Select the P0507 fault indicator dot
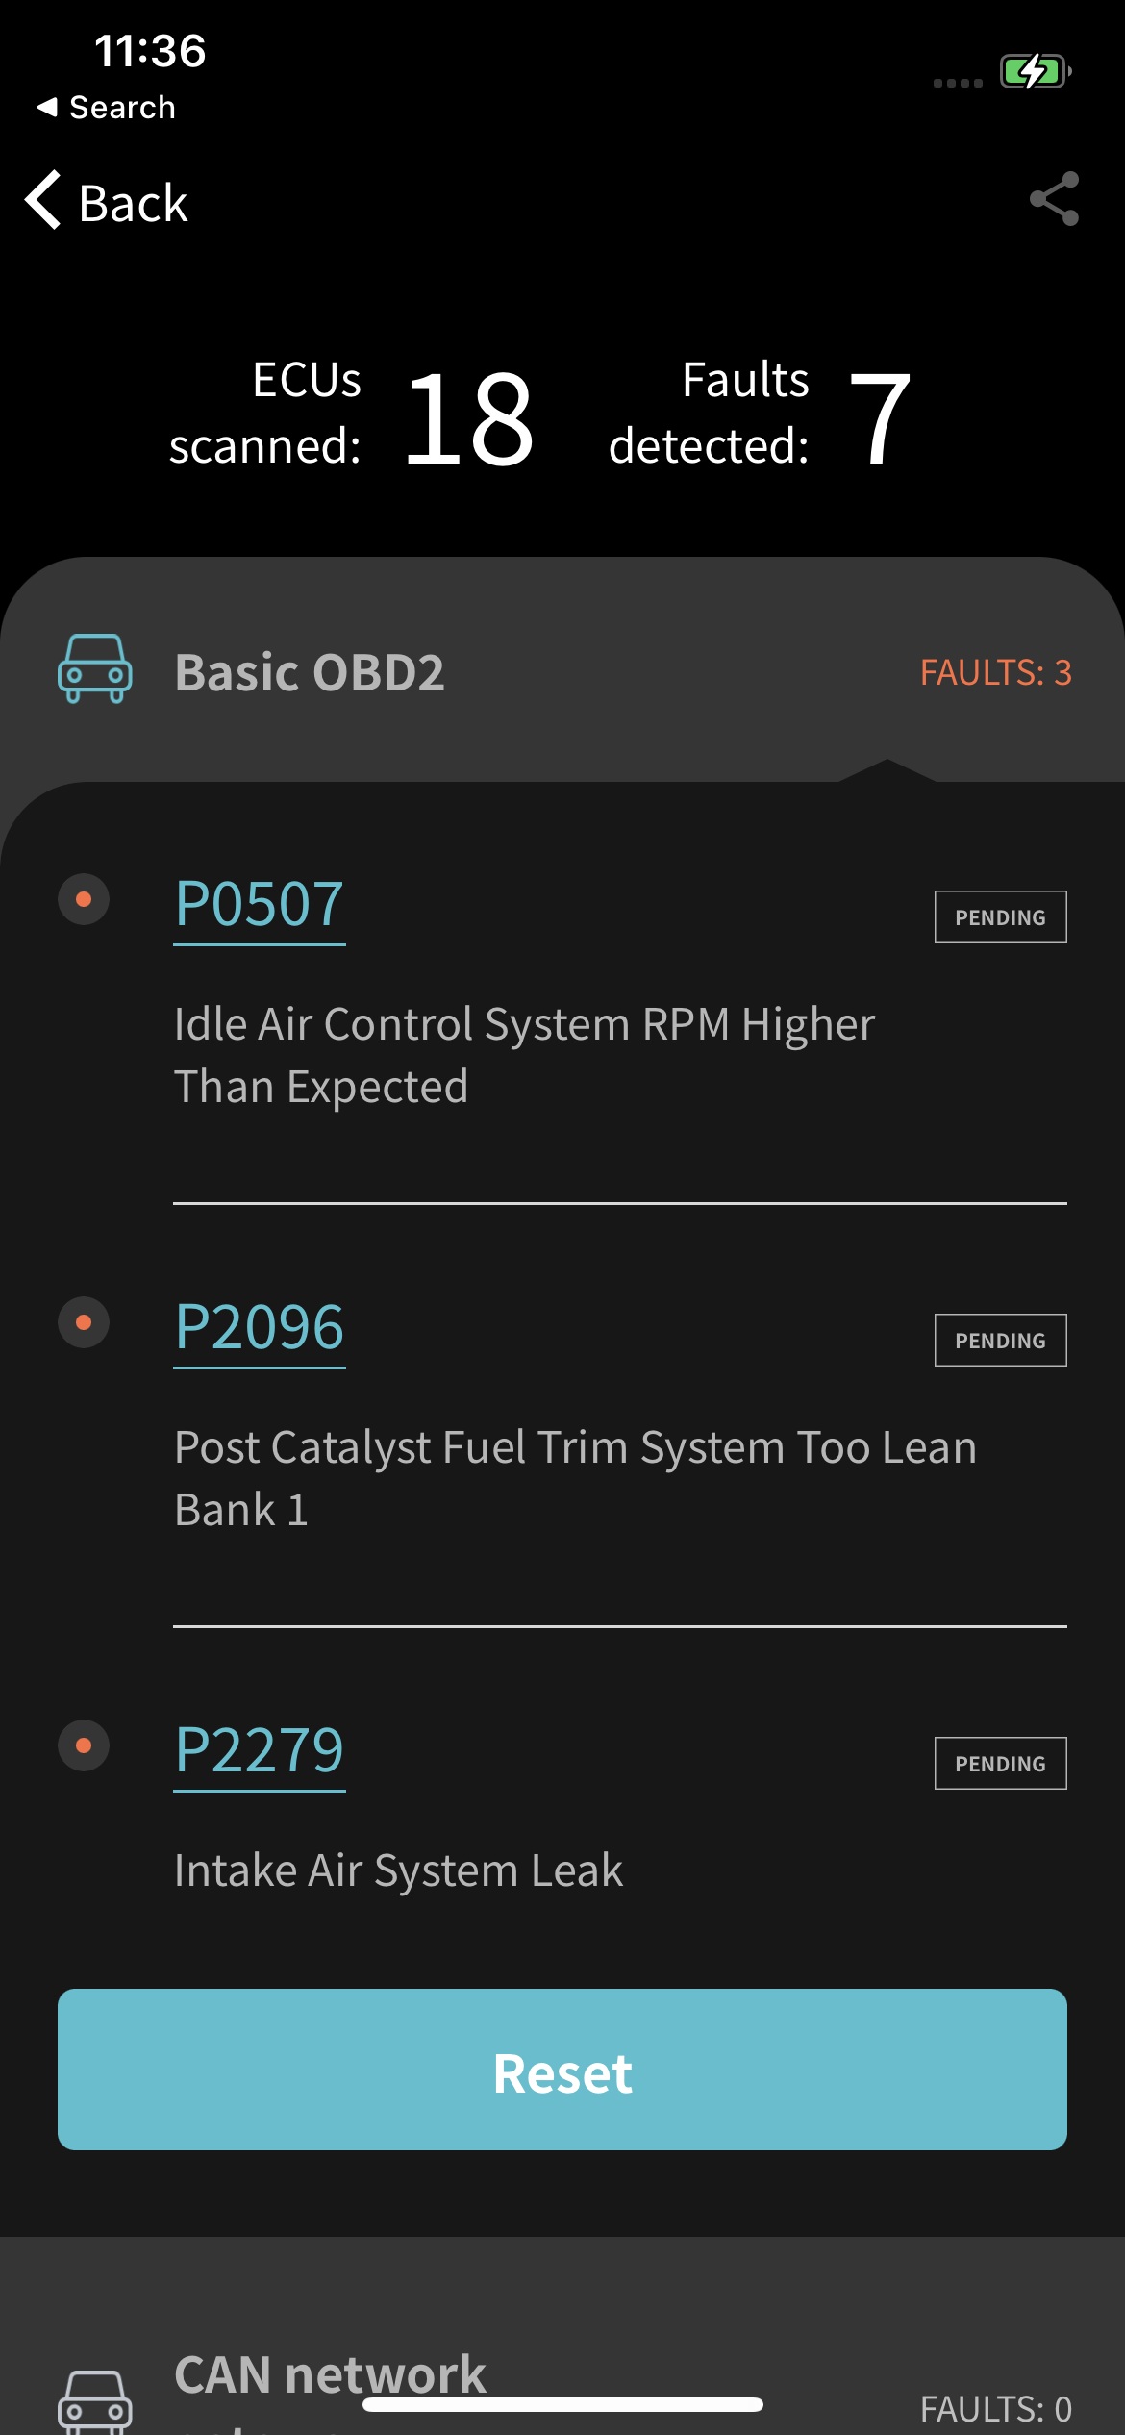The height and width of the screenshot is (2435, 1125). pos(84,899)
